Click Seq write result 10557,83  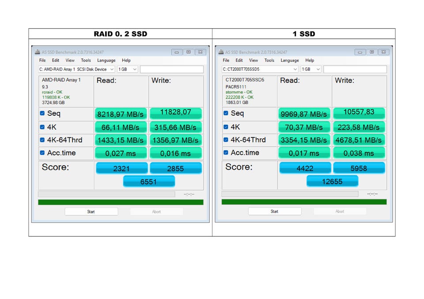[x=359, y=113]
